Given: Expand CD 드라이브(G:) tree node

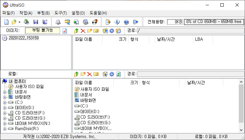Looking at the screenshot, I should pos(5,118).
